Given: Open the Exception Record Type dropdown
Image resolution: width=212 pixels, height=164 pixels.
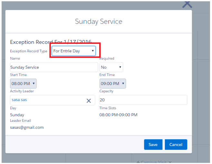Looking at the screenshot, I should tap(74, 51).
